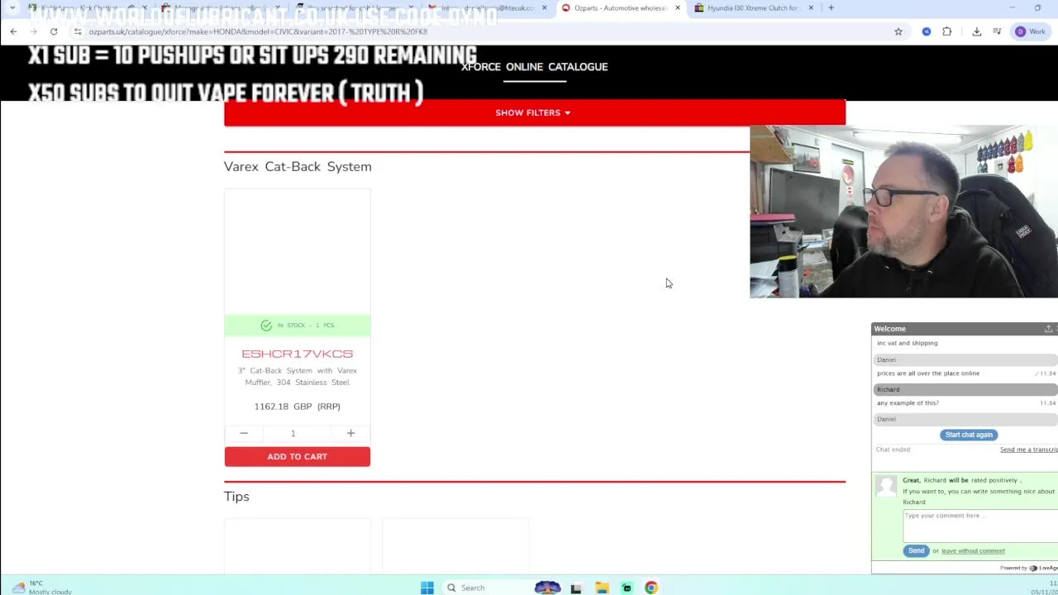
Task: Click the chat message 'prices are all over the place online'
Action: click(x=928, y=374)
